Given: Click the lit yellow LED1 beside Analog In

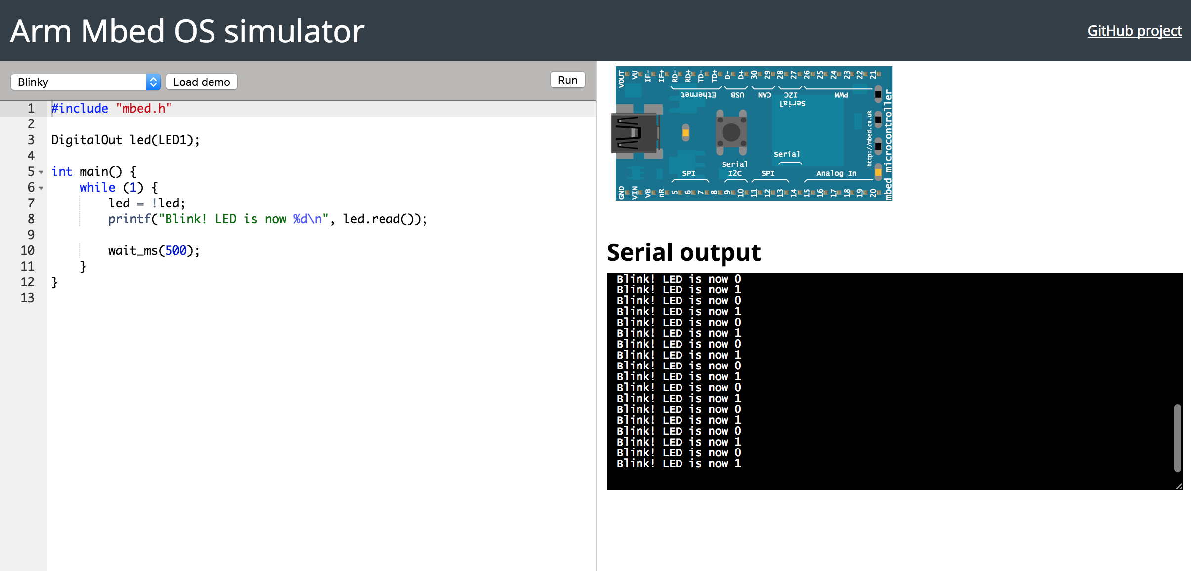Looking at the screenshot, I should pos(878,171).
